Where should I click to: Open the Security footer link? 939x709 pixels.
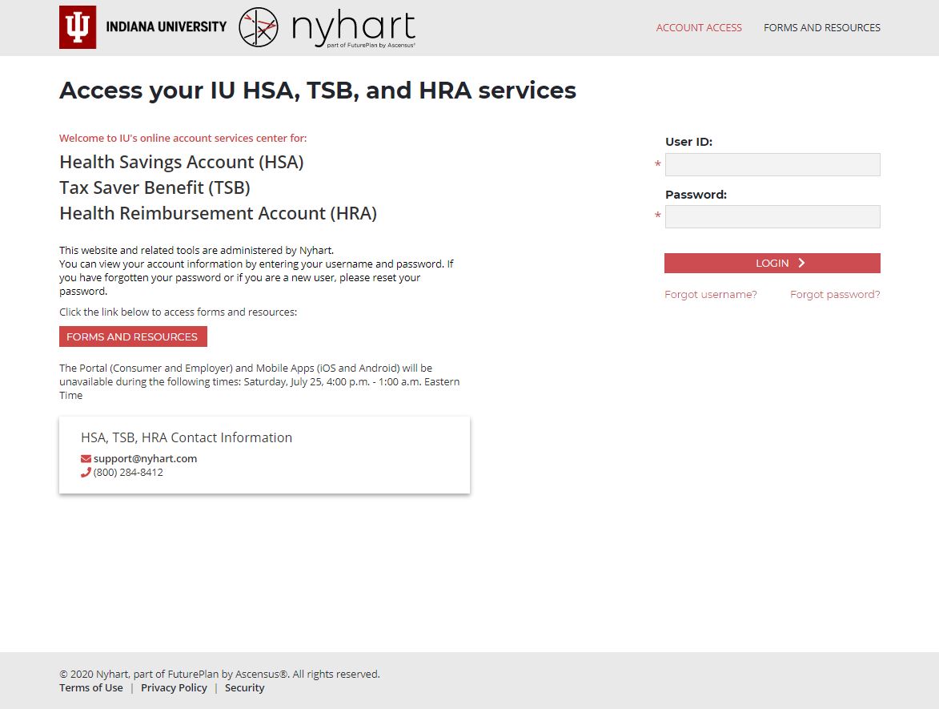point(244,688)
